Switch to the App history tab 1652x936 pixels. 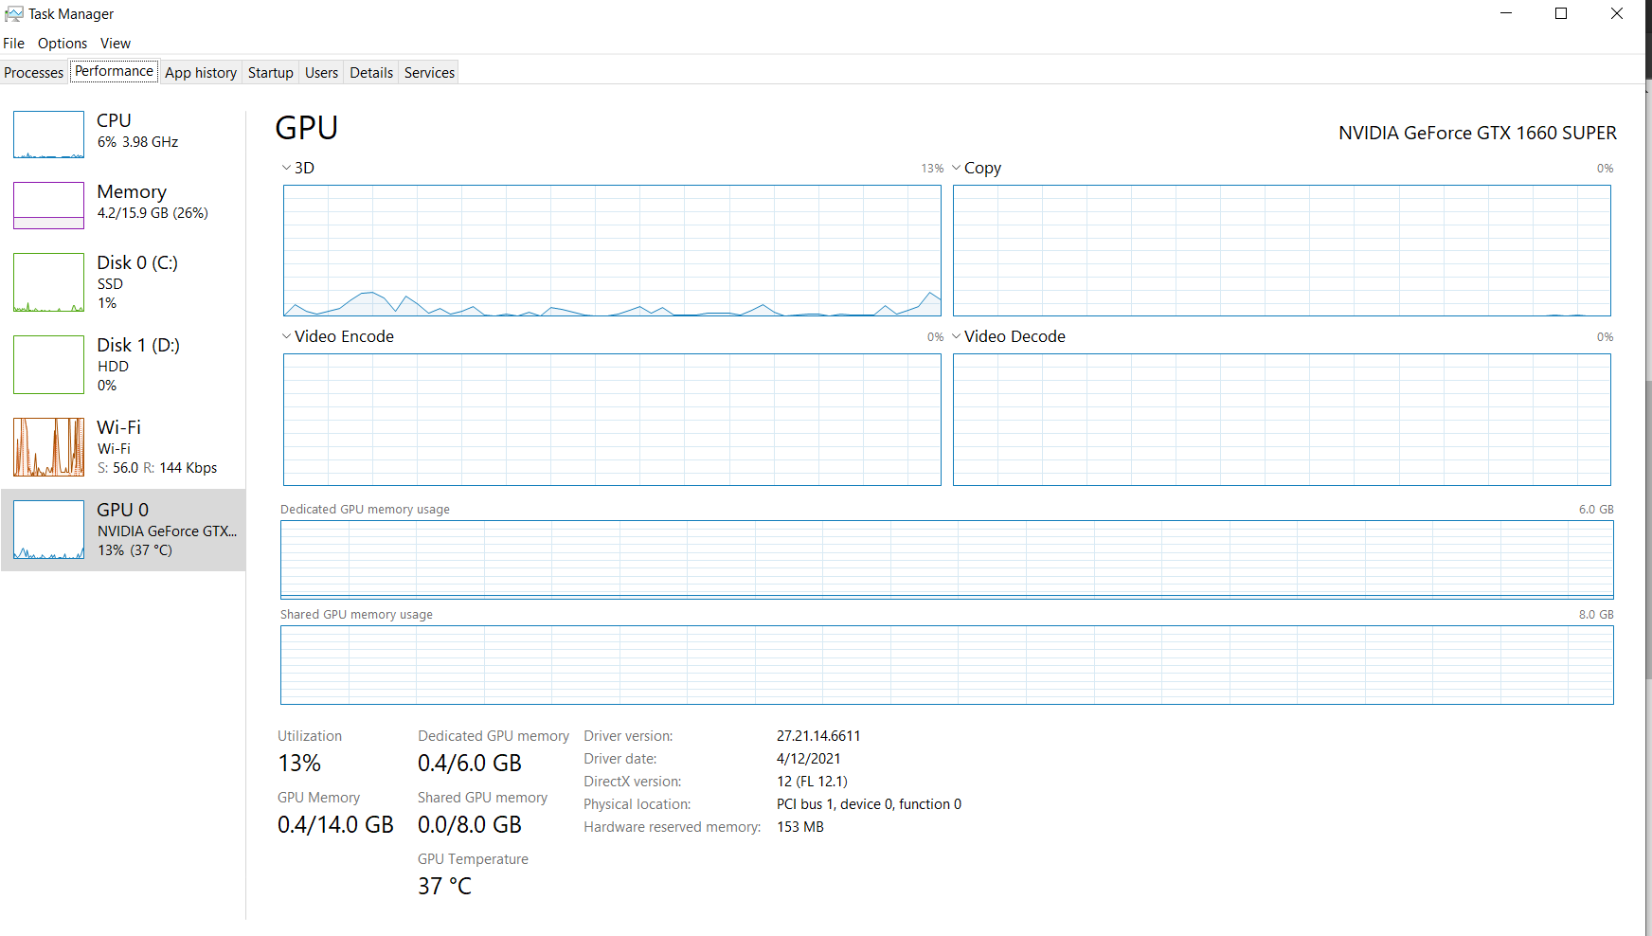coord(201,73)
